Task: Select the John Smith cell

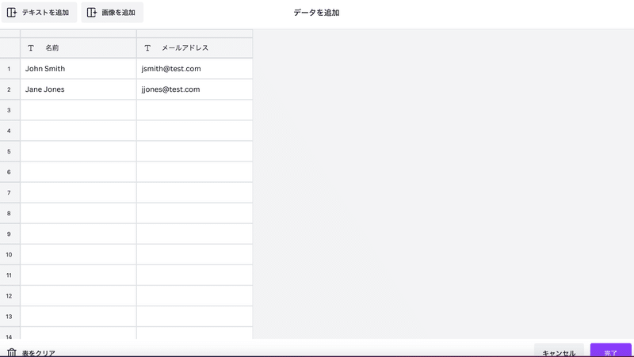Action: coord(78,69)
